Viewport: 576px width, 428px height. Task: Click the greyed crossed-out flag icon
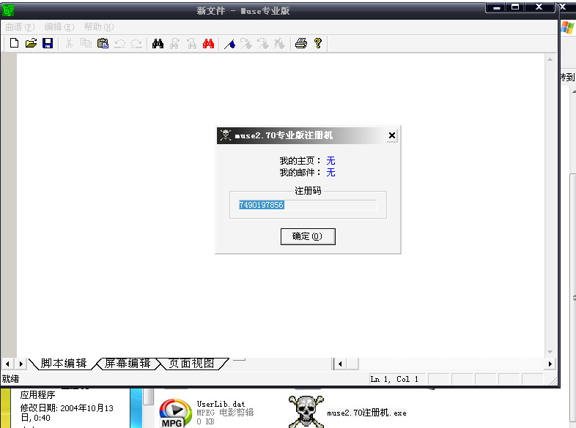click(x=279, y=44)
